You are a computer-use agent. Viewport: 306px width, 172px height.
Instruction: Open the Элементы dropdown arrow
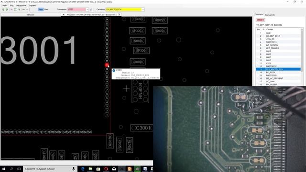tap(87, 10)
